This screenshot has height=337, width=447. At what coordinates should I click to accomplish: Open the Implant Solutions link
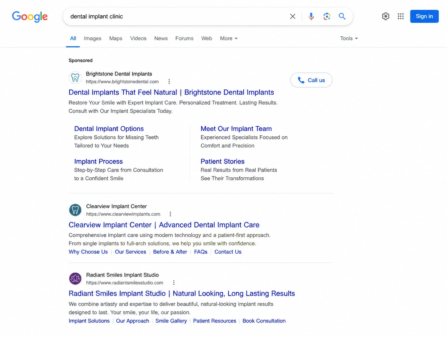pyautogui.click(x=89, y=321)
